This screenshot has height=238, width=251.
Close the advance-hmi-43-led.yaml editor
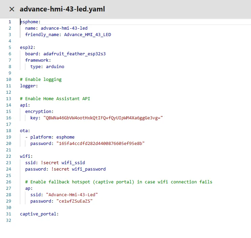12,9
